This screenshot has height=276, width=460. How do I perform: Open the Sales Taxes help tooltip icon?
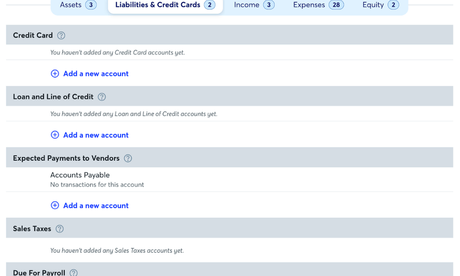click(60, 229)
